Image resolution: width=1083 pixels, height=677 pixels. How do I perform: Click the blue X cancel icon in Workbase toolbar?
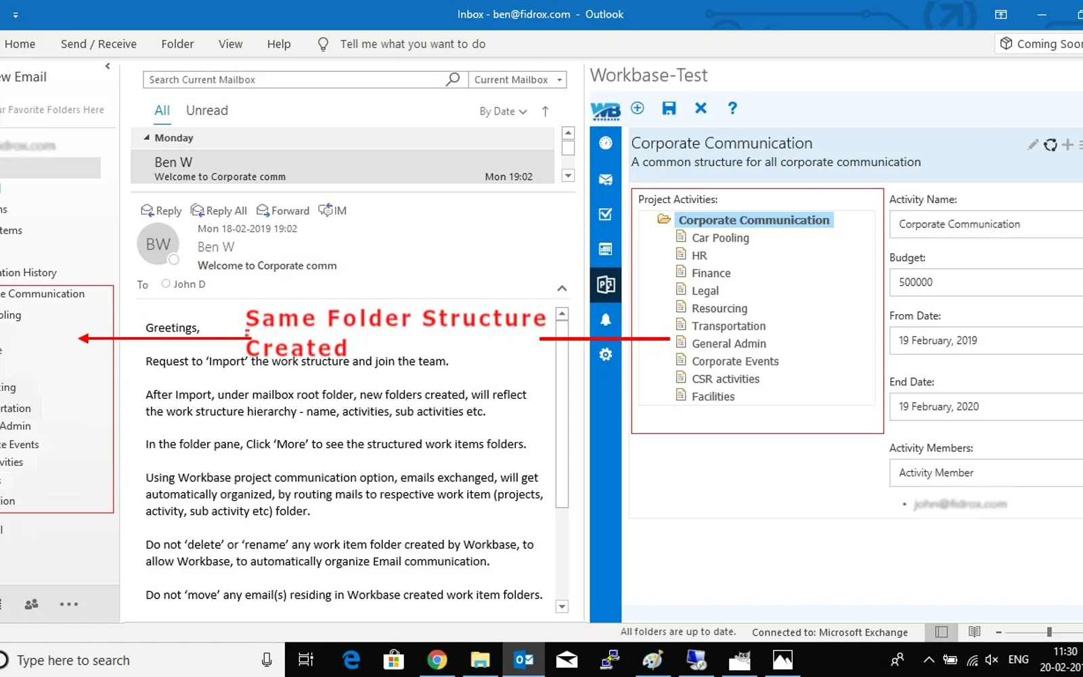[701, 108]
